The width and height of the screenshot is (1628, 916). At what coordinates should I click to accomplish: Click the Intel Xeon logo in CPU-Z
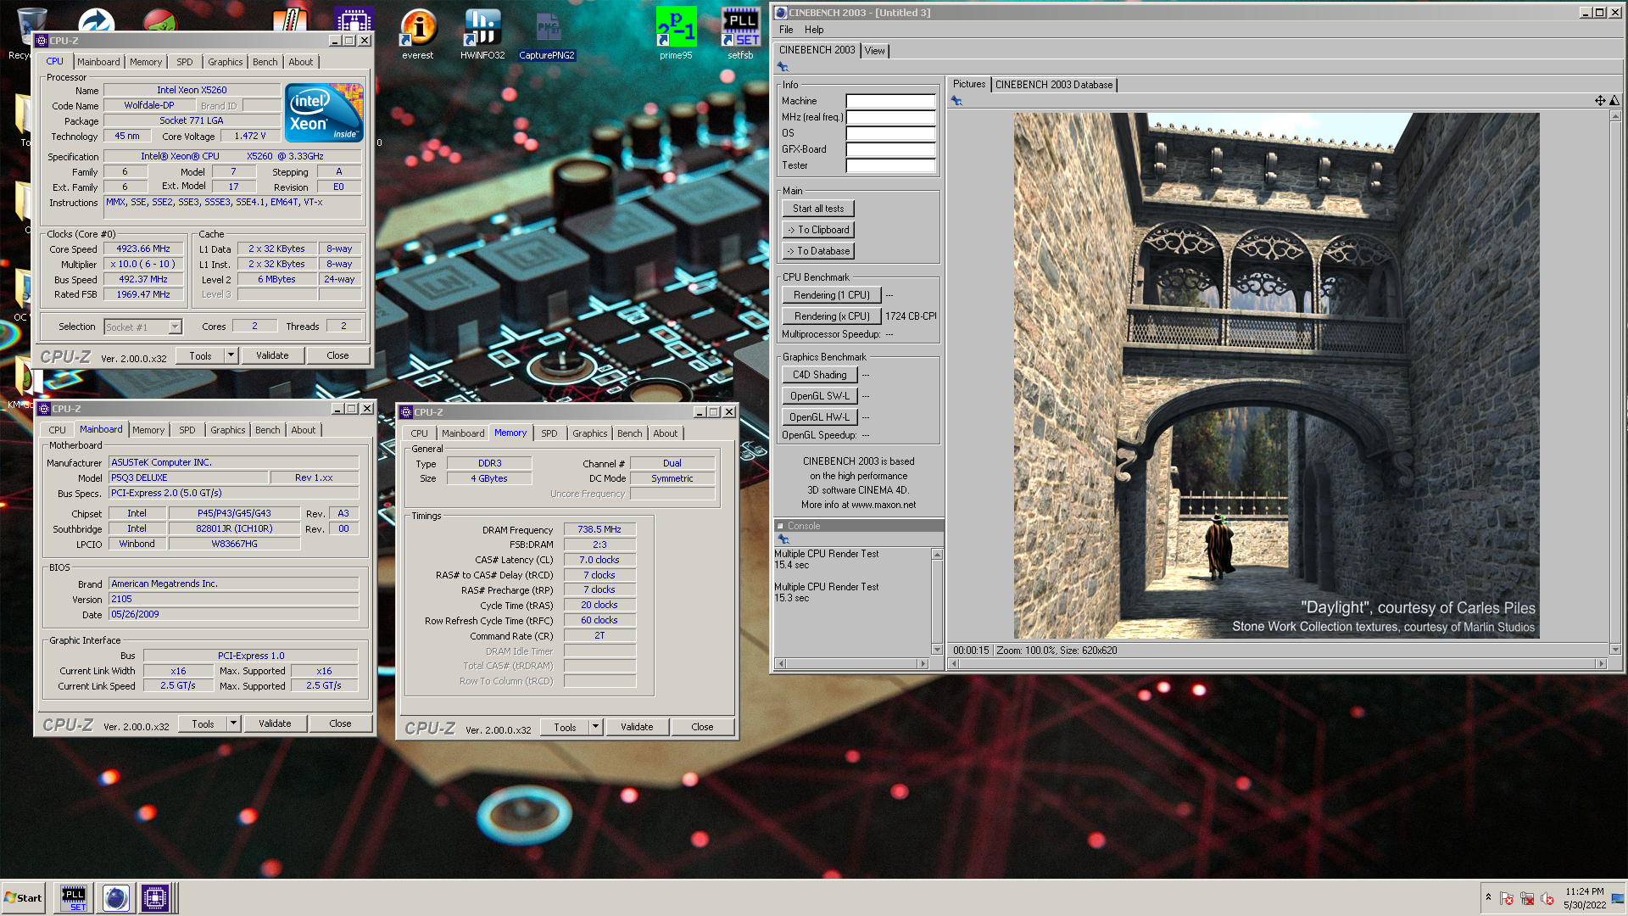[x=324, y=112]
